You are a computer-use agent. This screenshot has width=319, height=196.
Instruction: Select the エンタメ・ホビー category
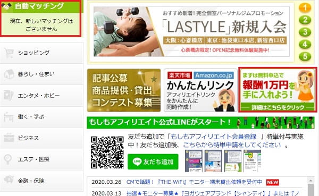(x=41, y=96)
